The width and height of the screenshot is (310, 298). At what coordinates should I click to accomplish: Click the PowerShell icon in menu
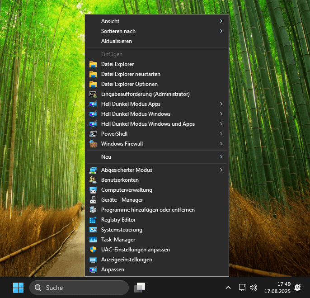(93, 134)
